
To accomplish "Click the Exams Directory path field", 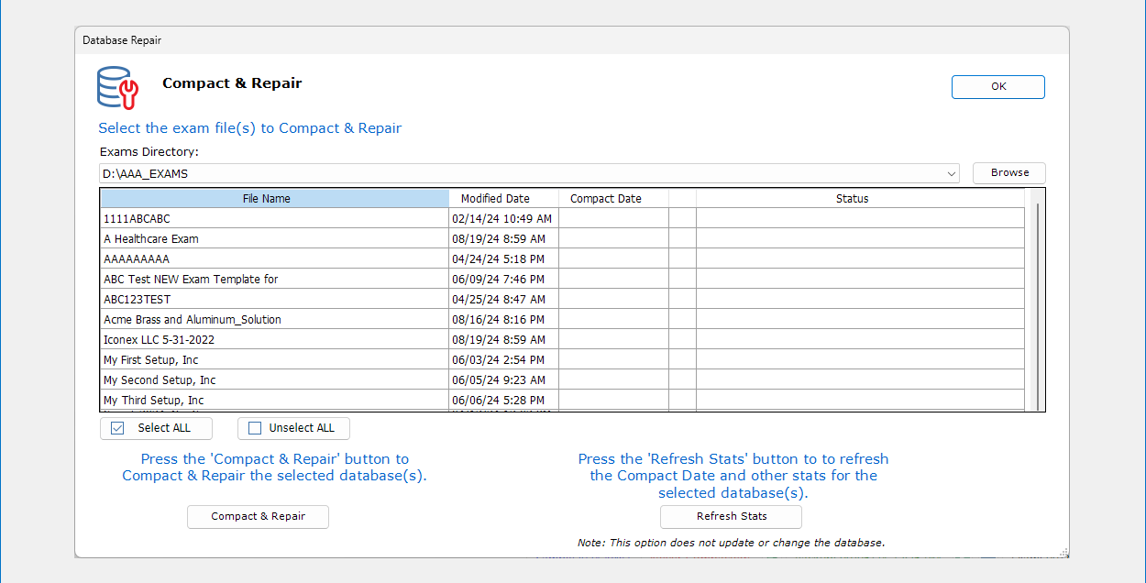I will [523, 173].
